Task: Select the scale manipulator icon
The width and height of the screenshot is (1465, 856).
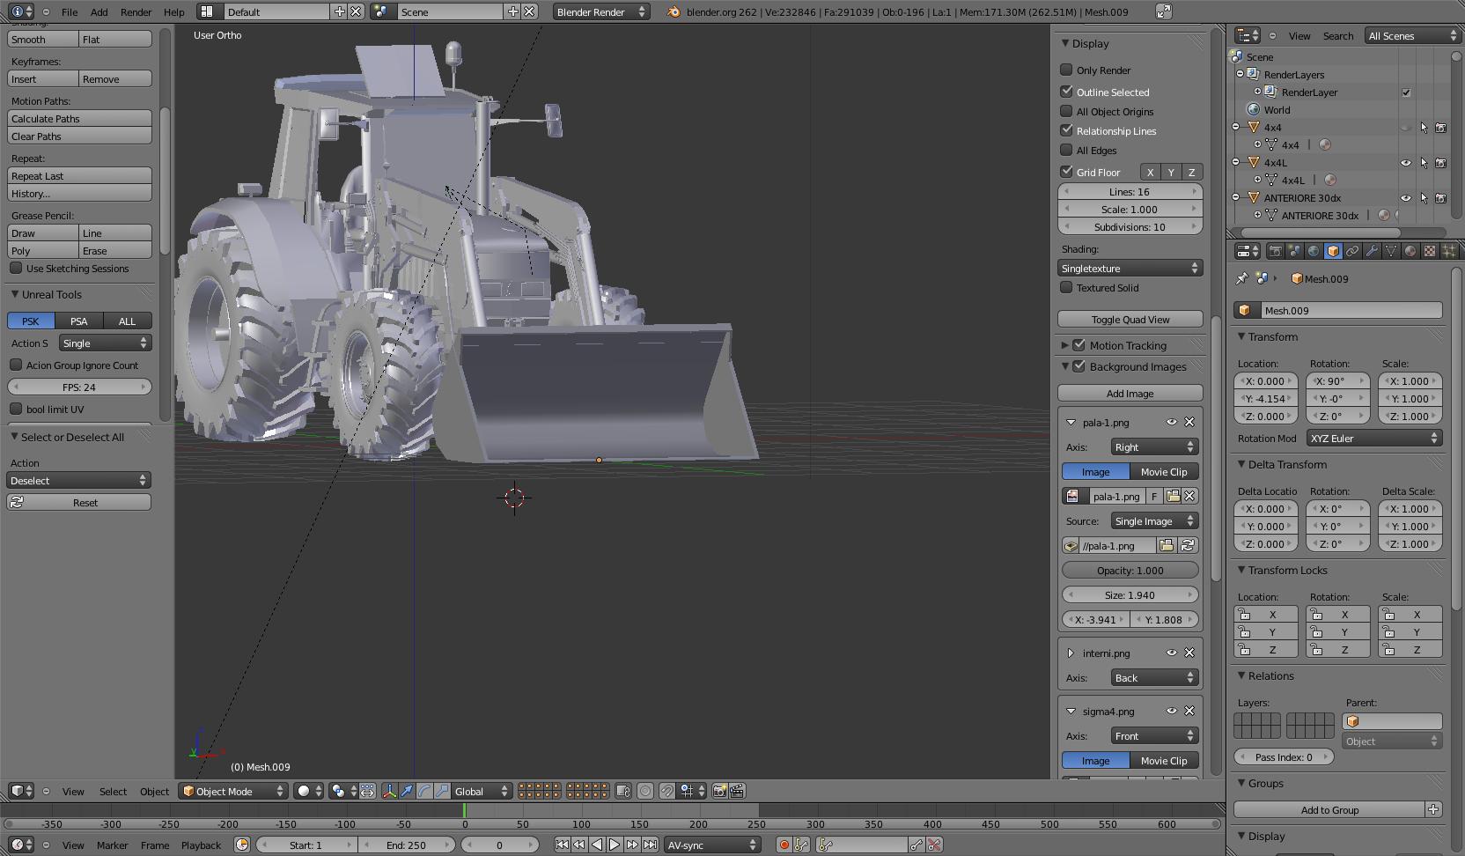Action: click(x=442, y=791)
